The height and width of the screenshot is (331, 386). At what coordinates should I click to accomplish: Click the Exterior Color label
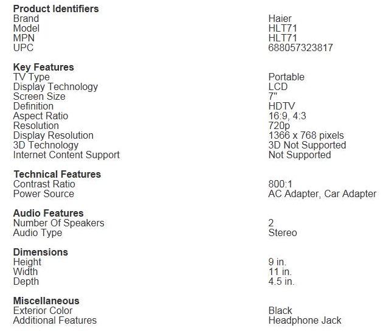(43, 310)
